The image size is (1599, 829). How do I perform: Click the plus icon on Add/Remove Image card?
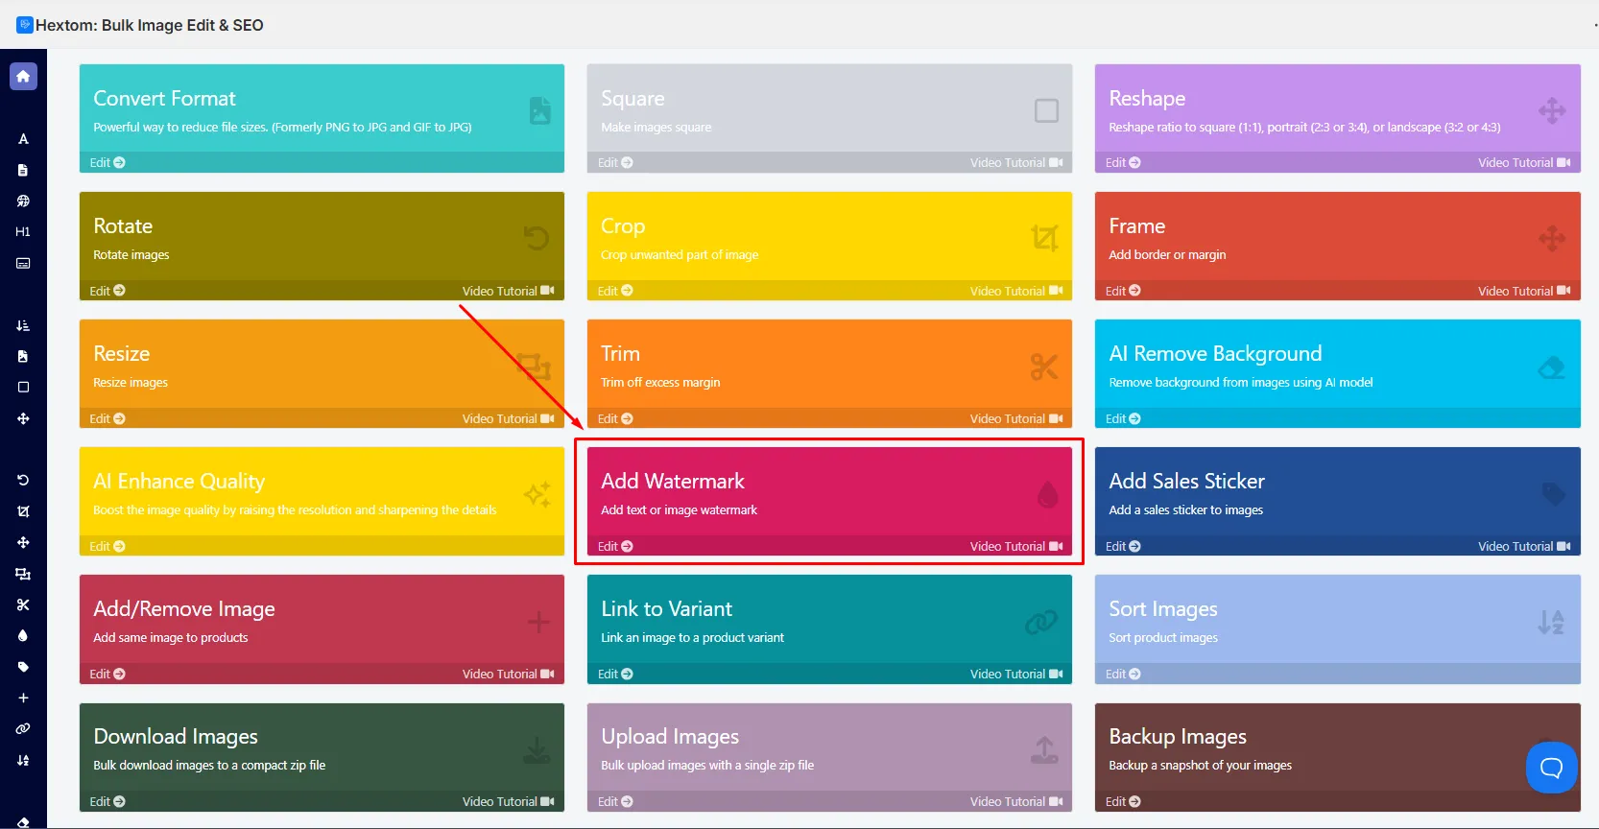pos(538,622)
